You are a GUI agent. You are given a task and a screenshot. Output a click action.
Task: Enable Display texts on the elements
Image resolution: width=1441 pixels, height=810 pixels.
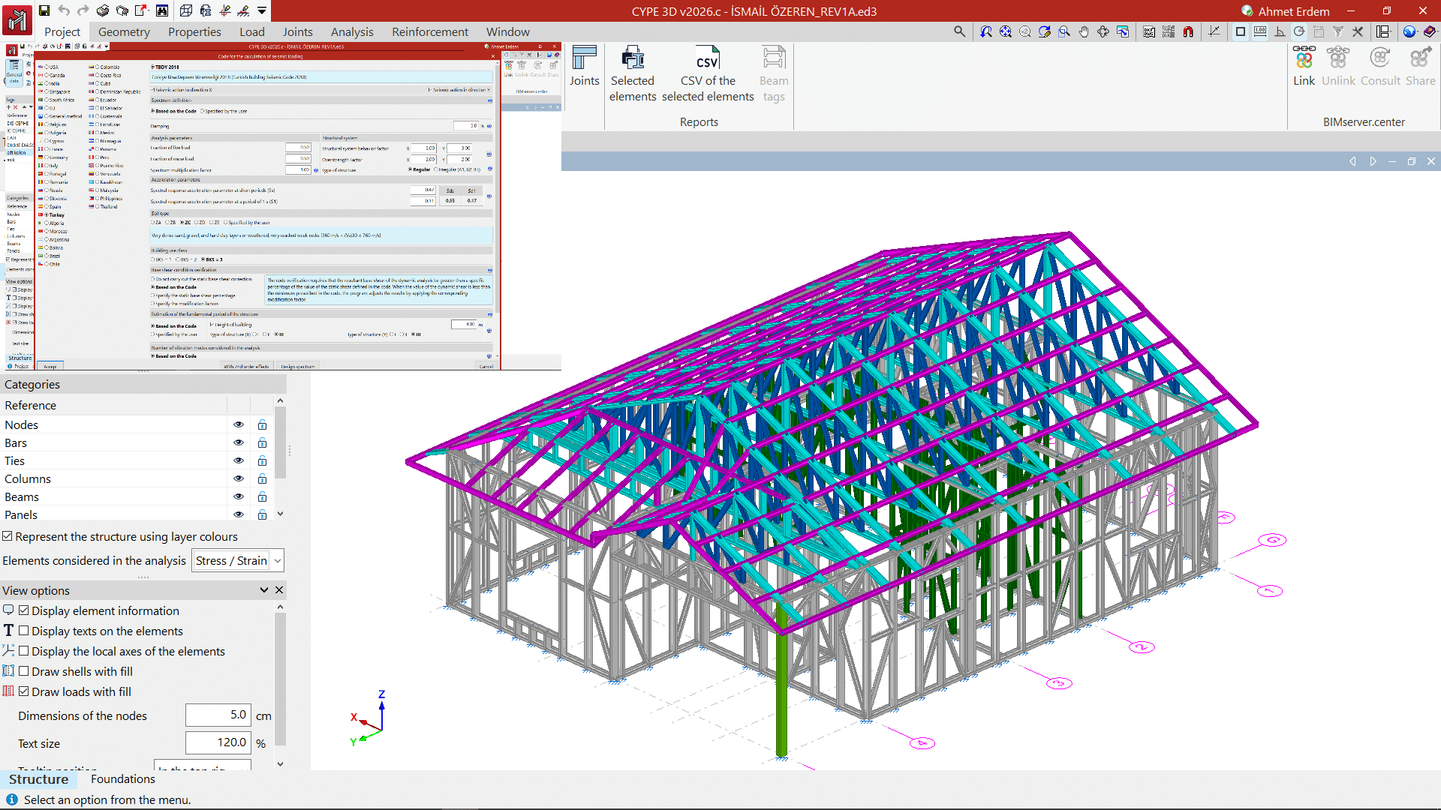pyautogui.click(x=24, y=631)
